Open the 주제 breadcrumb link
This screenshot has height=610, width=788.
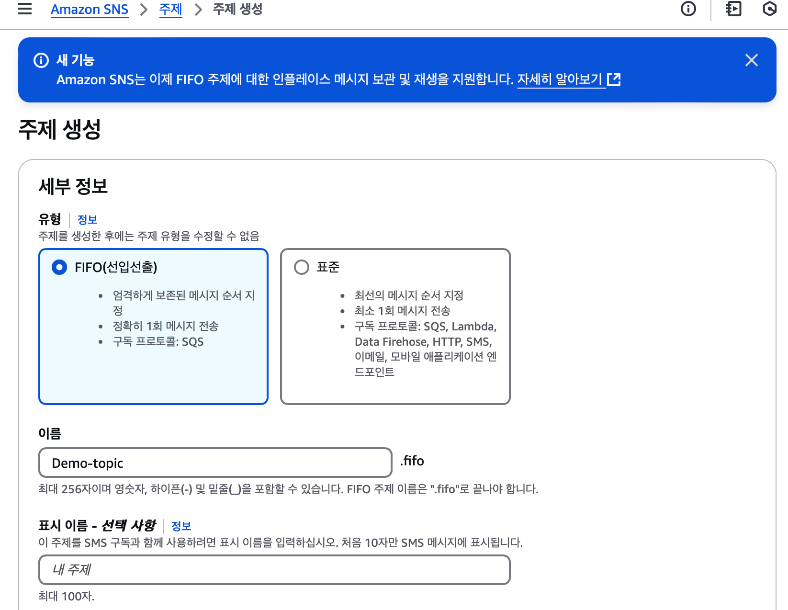[171, 9]
